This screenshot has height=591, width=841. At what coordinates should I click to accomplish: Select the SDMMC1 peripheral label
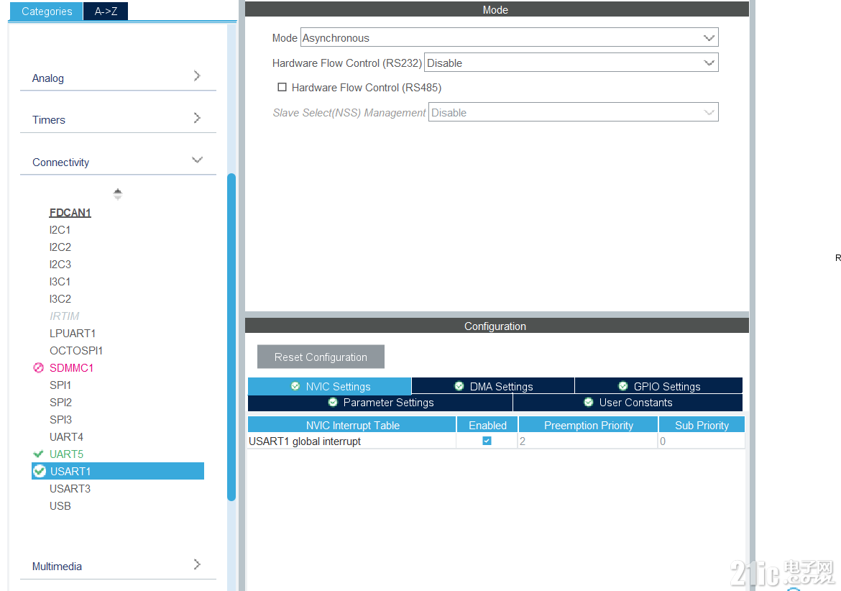point(71,368)
